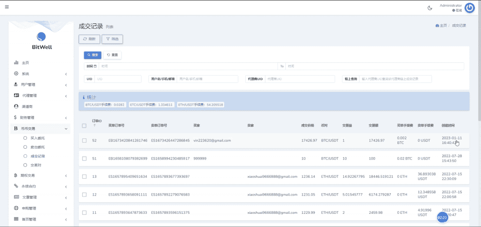Click the 链上查询 input field
Image resolution: width=481 pixels, height=227 pixels.
(396, 79)
